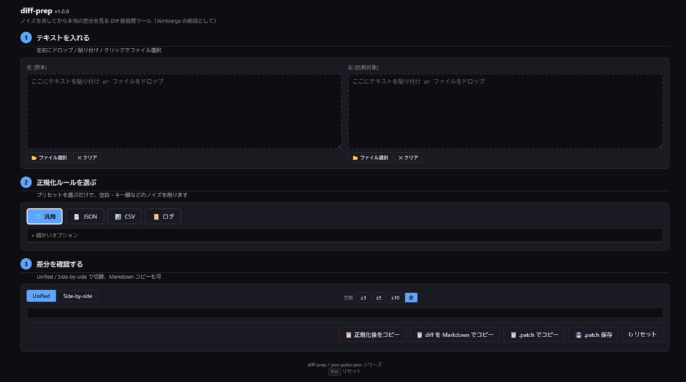Set context to ±5 lines

pyautogui.click(x=379, y=298)
